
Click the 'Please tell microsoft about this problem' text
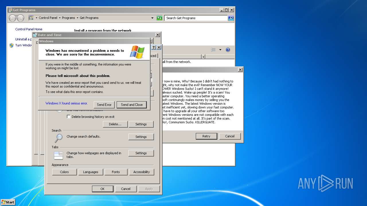78,76
